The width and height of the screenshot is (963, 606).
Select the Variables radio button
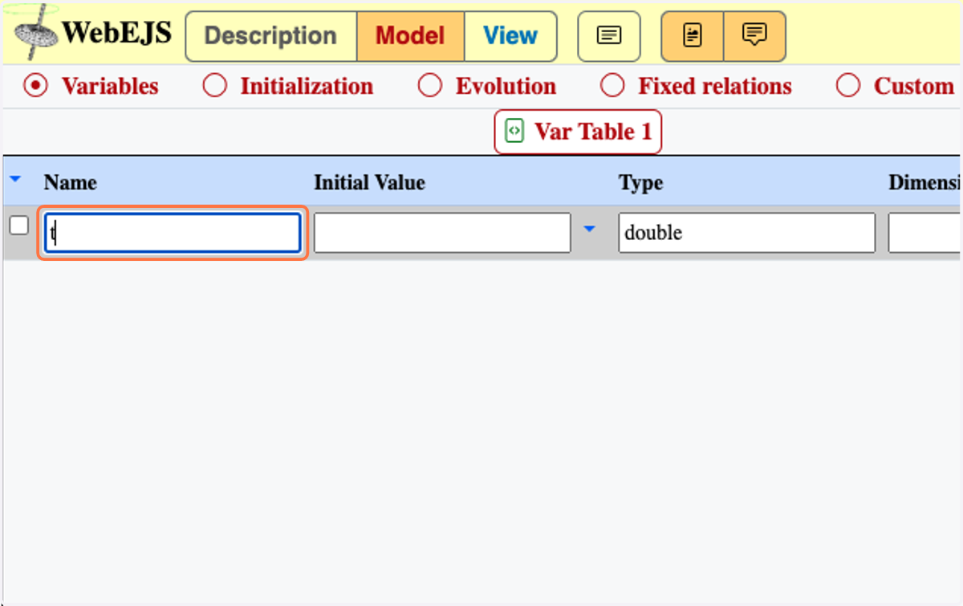pyautogui.click(x=35, y=86)
